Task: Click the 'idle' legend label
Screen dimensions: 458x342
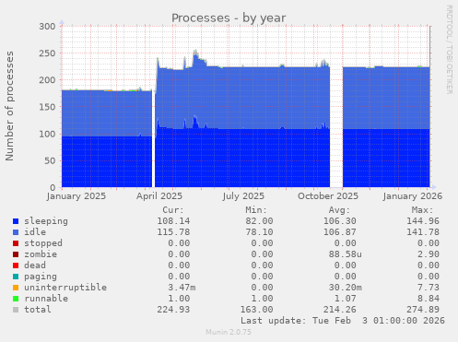Action: 35,232
